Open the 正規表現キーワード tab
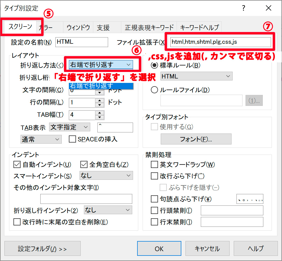The height and width of the screenshot is (261, 282). click(x=149, y=27)
